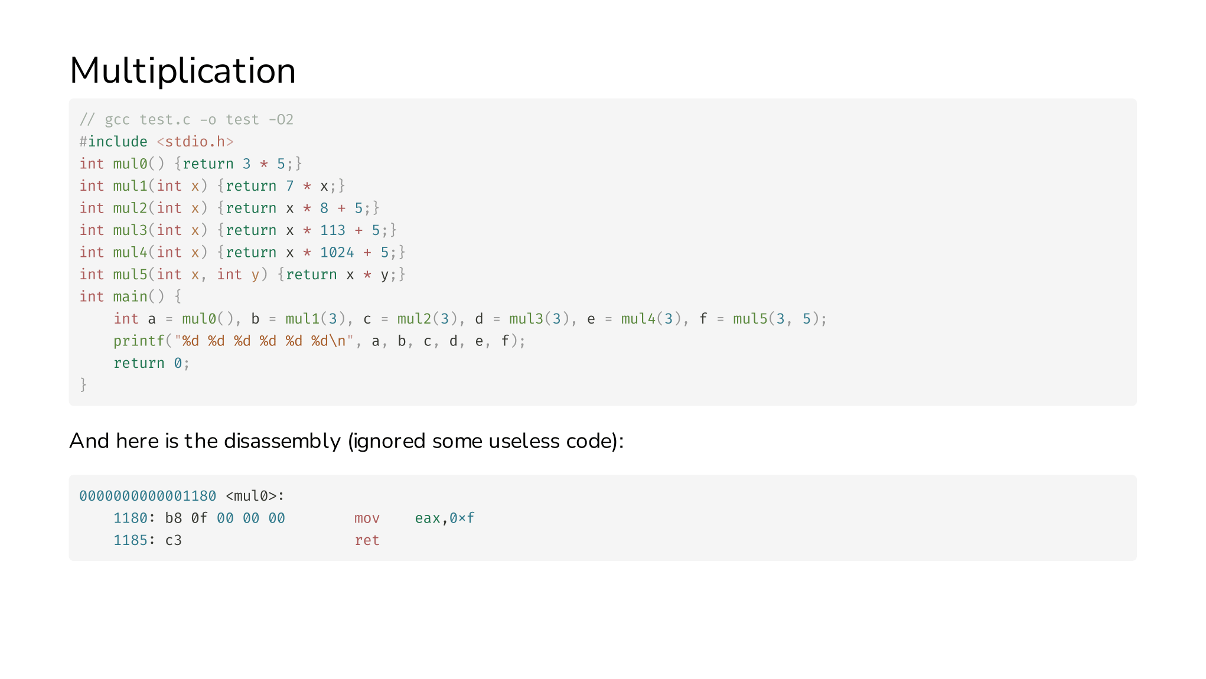Click the int main() declaration line
This screenshot has height=679, width=1206.
130,296
